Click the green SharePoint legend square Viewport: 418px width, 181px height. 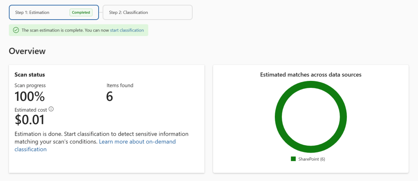[x=293, y=159]
